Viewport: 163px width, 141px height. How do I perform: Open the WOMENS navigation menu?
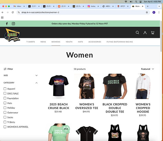pyautogui.click(x=56, y=42)
